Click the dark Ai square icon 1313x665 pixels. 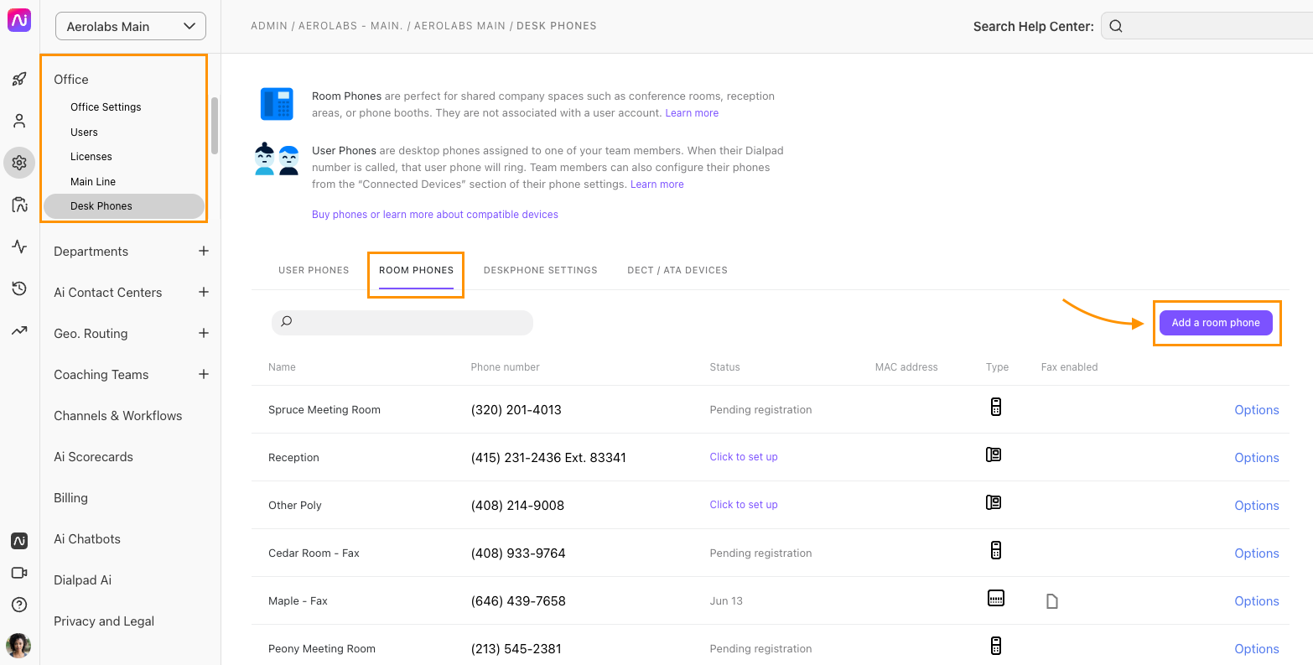point(19,541)
